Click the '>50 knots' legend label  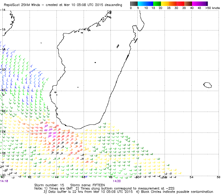click(212, 8)
